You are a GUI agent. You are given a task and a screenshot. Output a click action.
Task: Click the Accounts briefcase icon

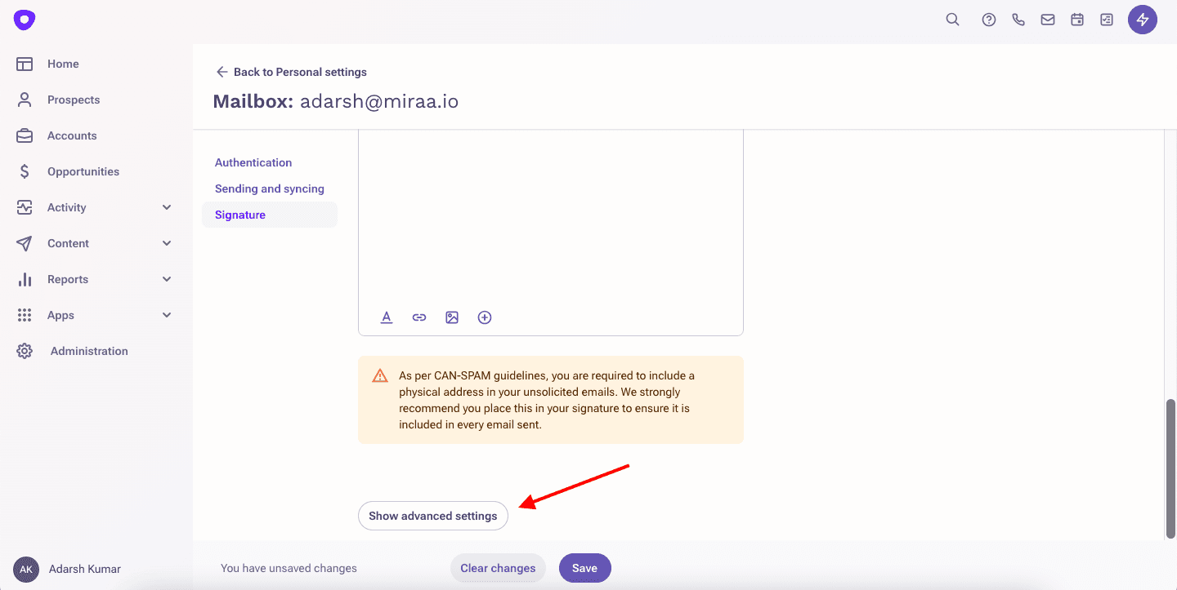pyautogui.click(x=25, y=135)
